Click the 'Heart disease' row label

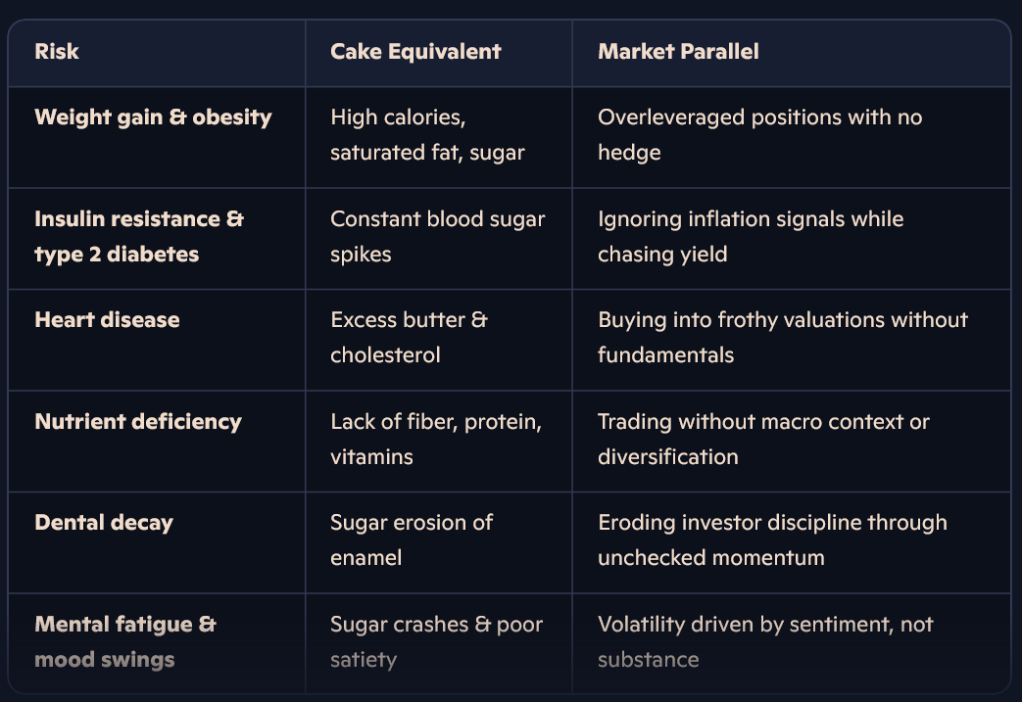pos(107,320)
